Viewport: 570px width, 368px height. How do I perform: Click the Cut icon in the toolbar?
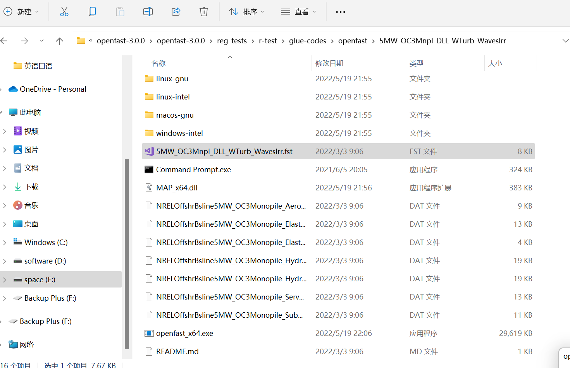64,12
